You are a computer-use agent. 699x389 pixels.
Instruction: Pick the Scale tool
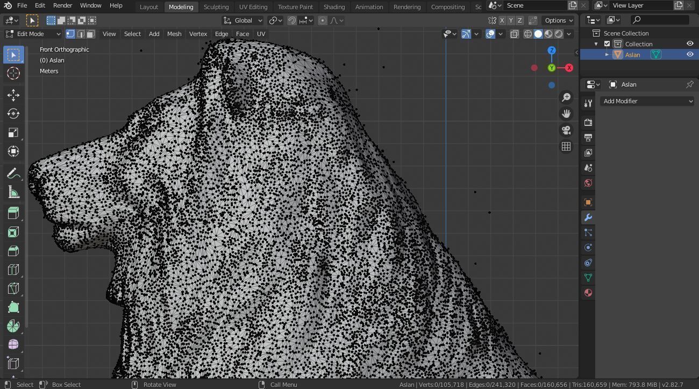[x=13, y=133]
